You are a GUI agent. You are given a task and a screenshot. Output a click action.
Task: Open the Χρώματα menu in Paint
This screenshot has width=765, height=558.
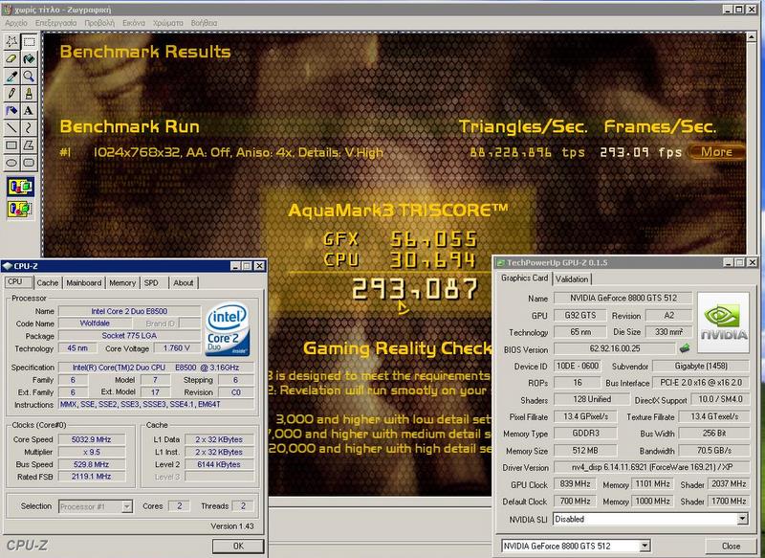(x=168, y=23)
